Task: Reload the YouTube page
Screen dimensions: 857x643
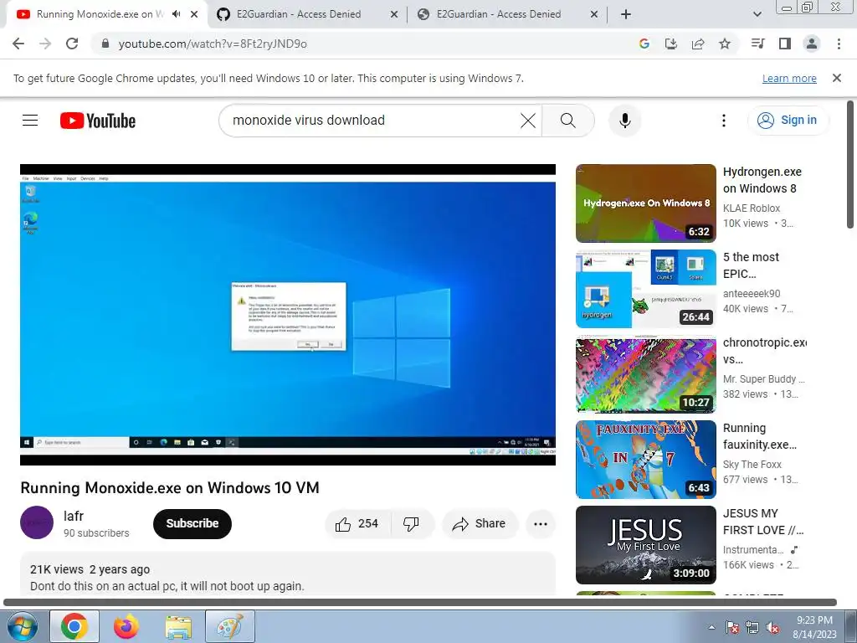Action: click(72, 44)
